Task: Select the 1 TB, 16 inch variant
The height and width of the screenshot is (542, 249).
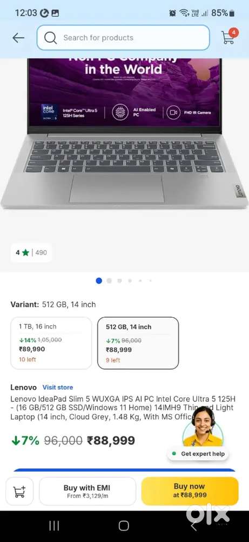Action: tap(51, 343)
